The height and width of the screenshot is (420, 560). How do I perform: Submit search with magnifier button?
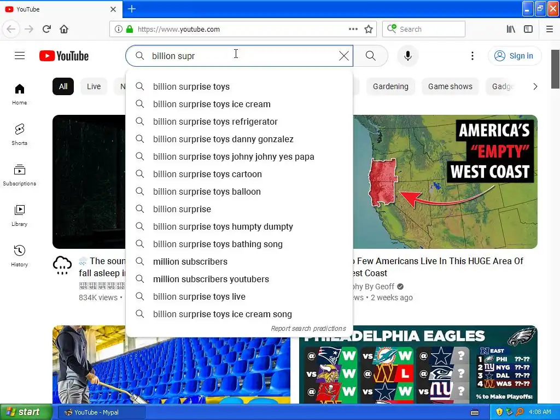(x=371, y=56)
